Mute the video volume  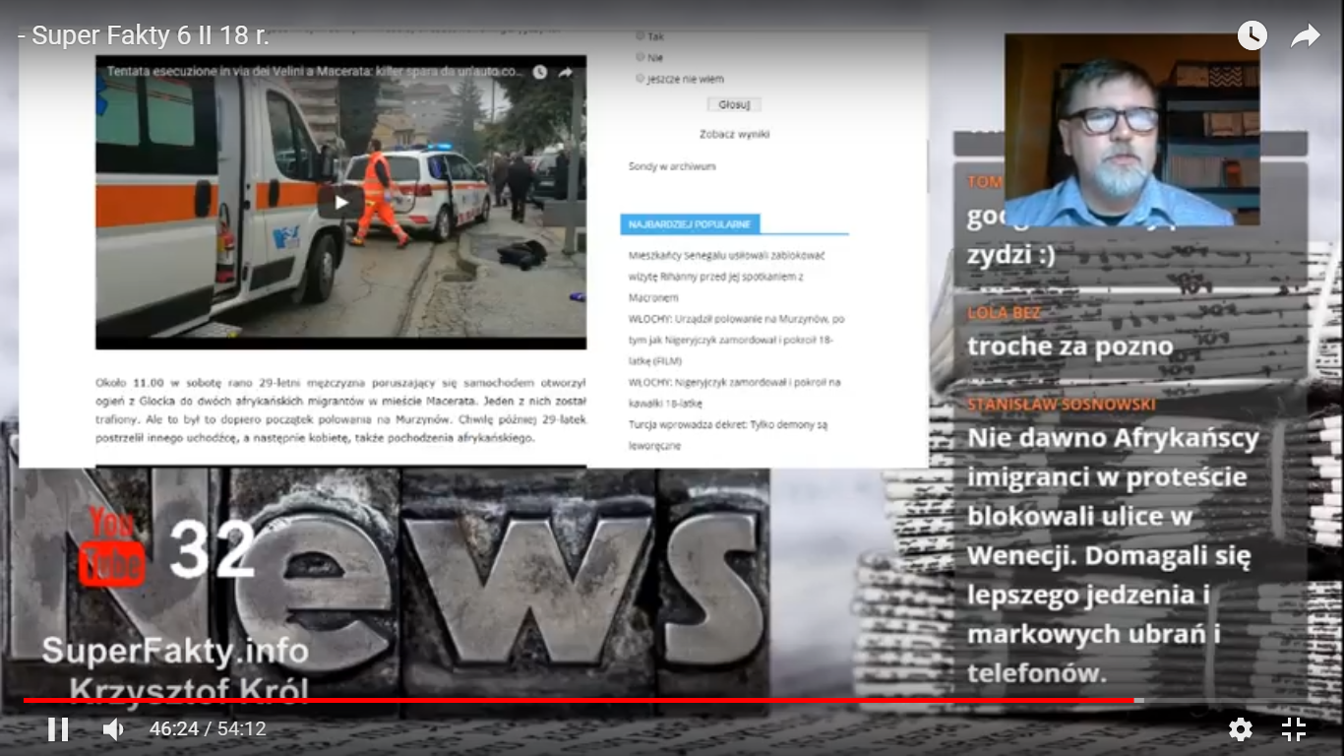[x=113, y=729]
